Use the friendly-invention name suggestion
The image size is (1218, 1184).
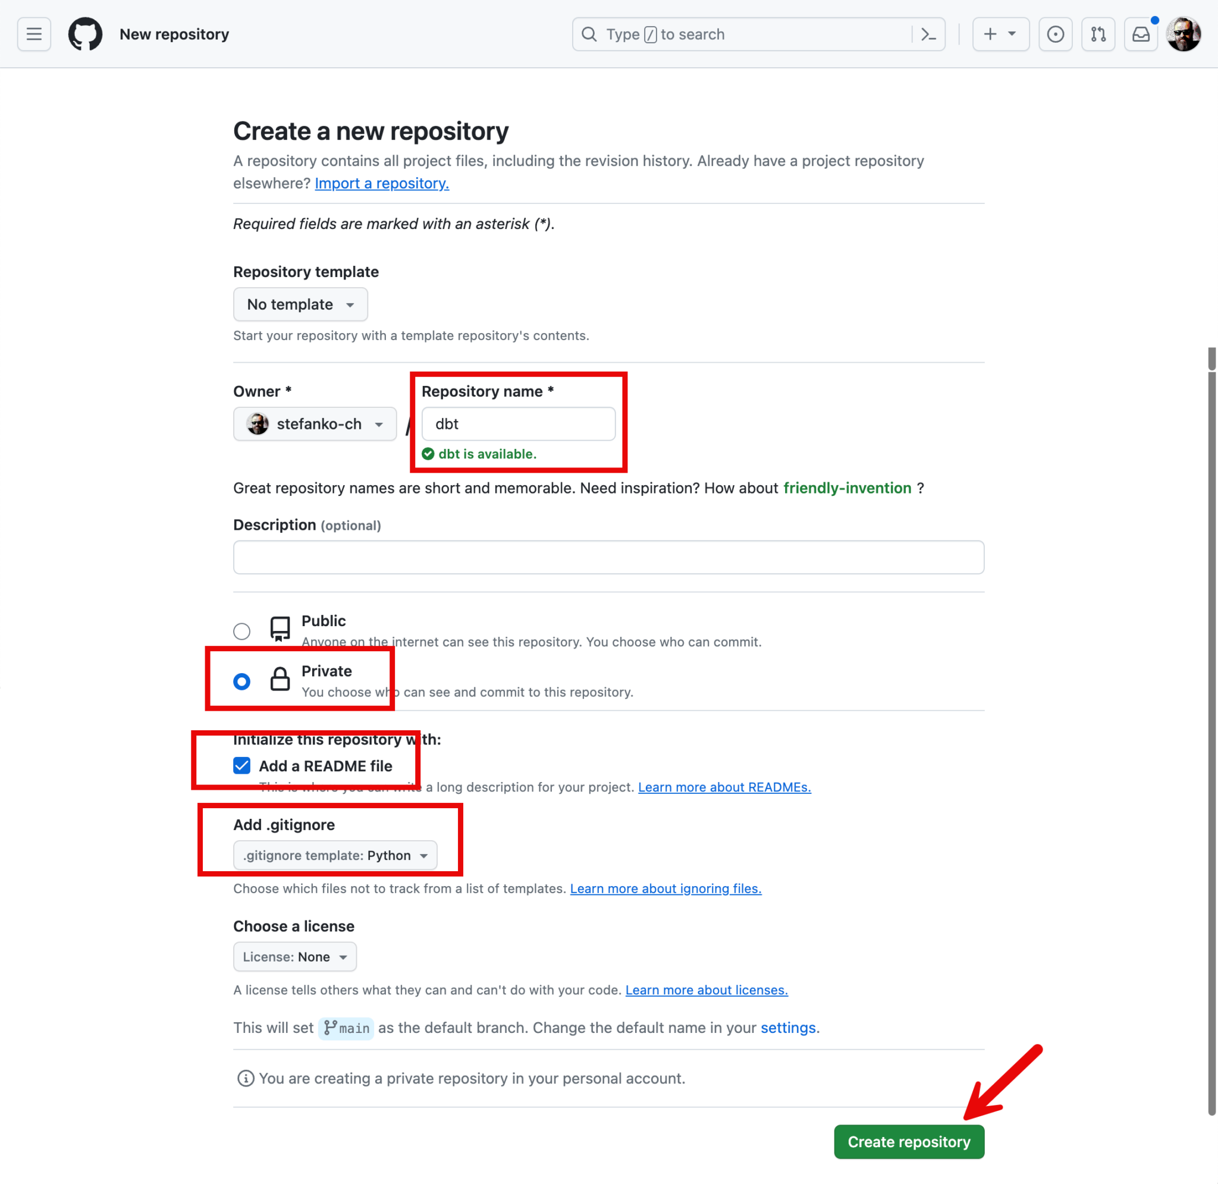847,488
